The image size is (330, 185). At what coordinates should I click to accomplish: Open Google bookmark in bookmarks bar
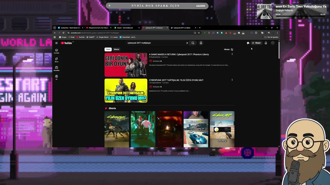click(x=63, y=37)
